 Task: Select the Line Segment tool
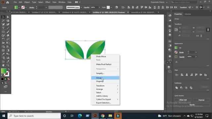click(x=8, y=28)
